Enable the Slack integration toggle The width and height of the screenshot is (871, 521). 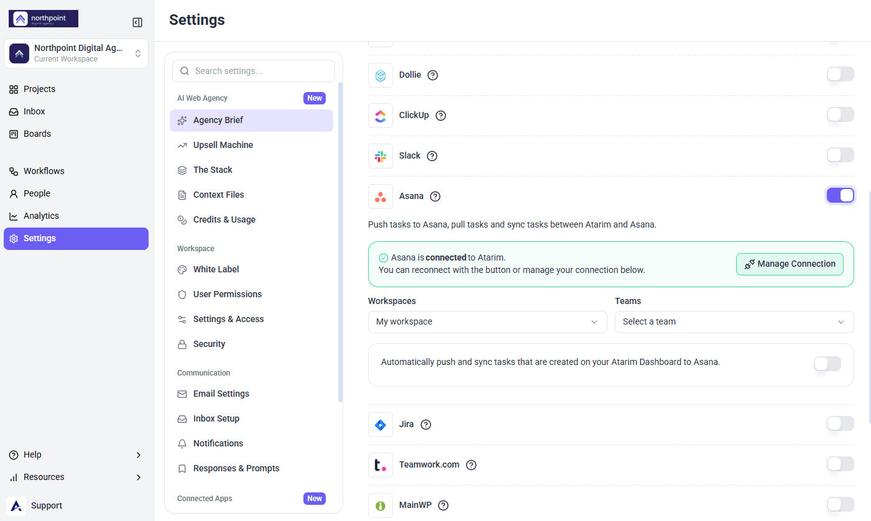click(841, 155)
